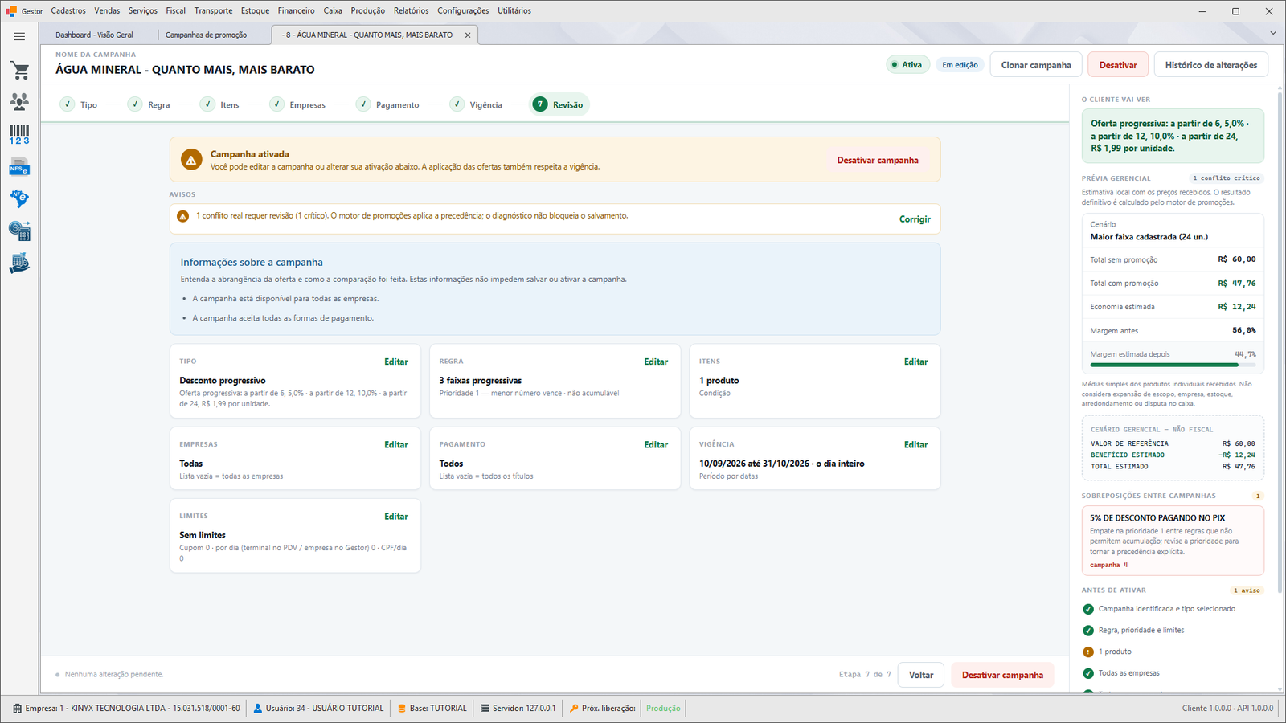The height and width of the screenshot is (723, 1286).
Task: Go to the Tipo step
Action: click(x=79, y=104)
